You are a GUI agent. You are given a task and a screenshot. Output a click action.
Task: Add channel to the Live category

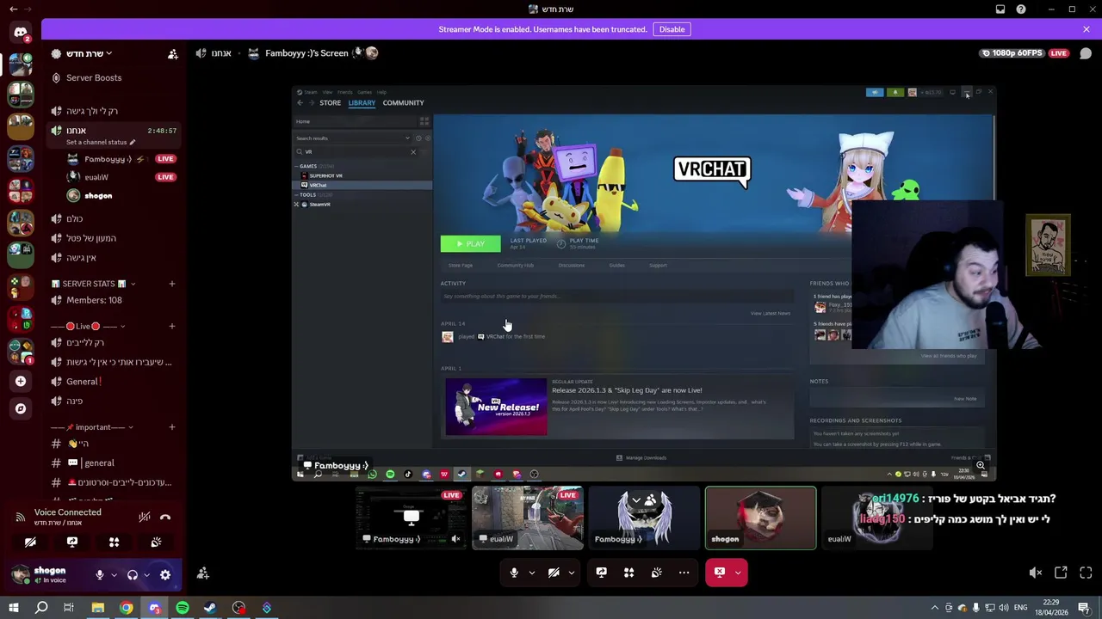point(172,326)
